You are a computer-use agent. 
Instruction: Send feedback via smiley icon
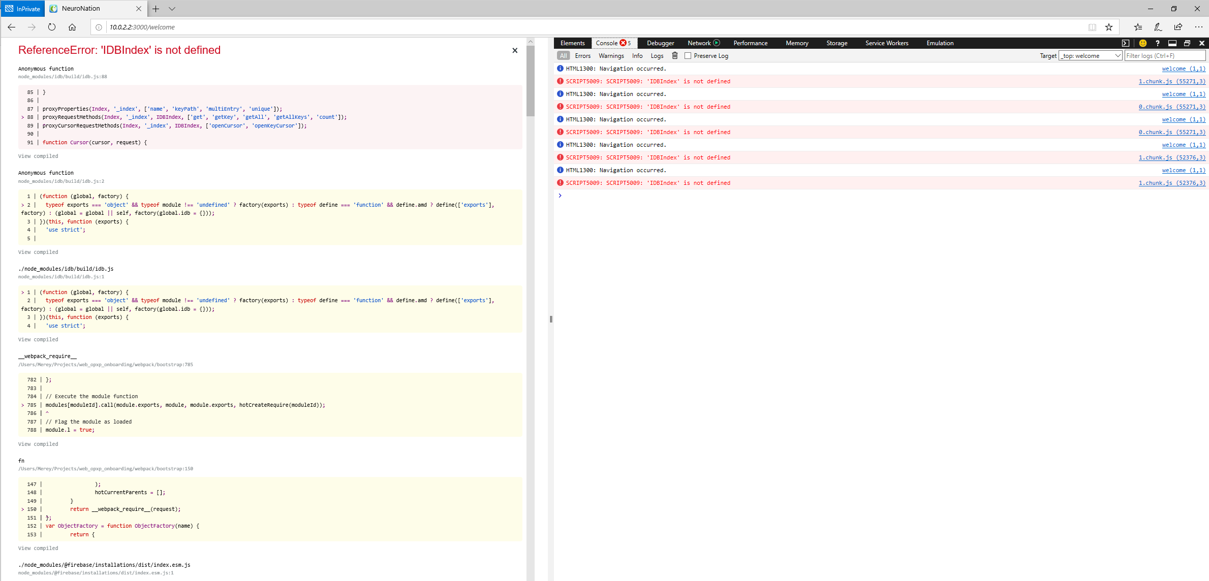1143,43
